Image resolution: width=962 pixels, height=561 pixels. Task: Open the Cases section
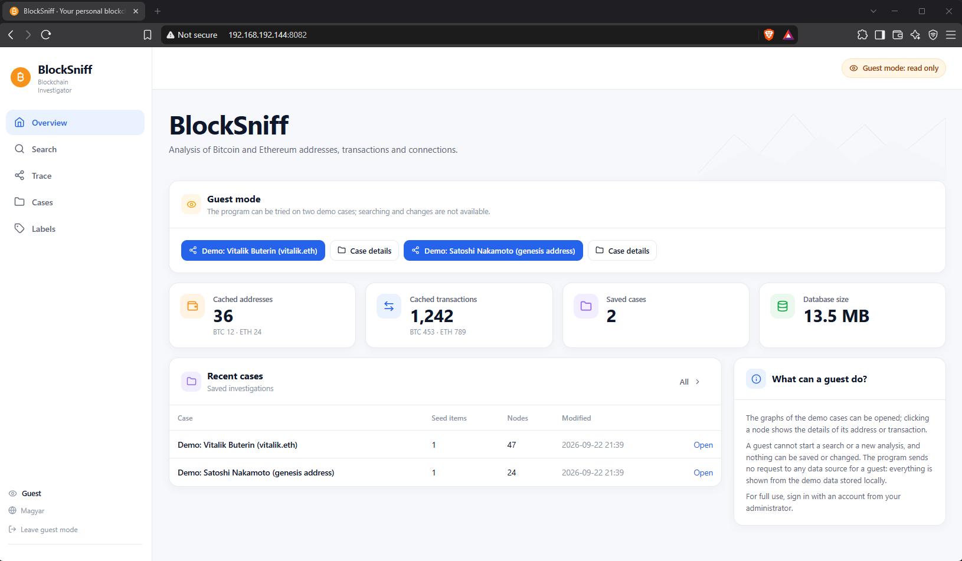pos(75,202)
